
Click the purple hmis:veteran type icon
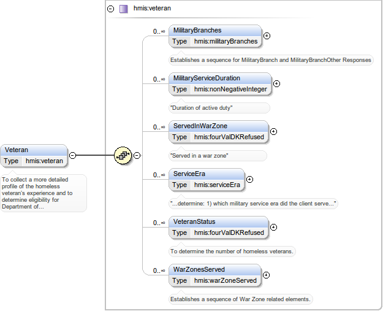[x=124, y=9]
